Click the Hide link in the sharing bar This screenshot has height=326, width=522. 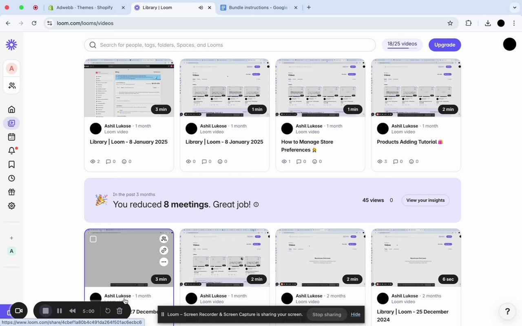[x=356, y=314]
